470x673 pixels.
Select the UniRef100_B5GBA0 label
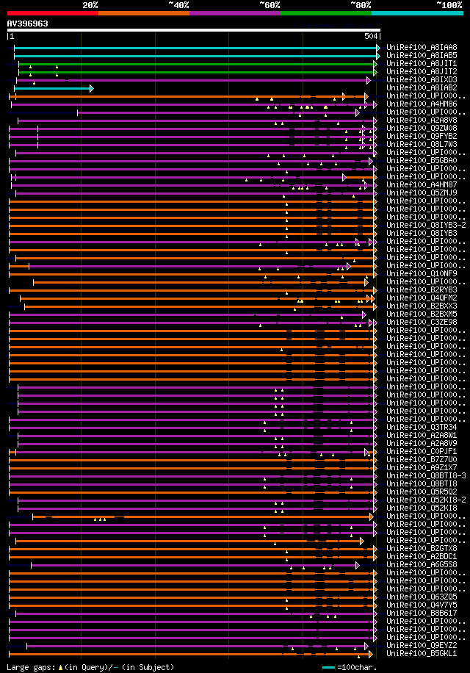[x=422, y=160]
